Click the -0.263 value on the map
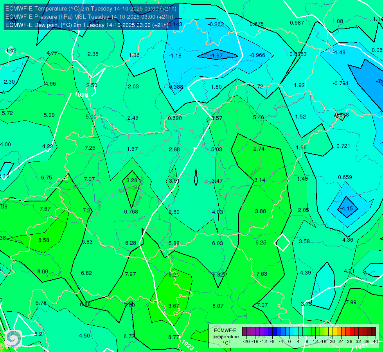Viewport: 383px width, 352px height. 216,24
